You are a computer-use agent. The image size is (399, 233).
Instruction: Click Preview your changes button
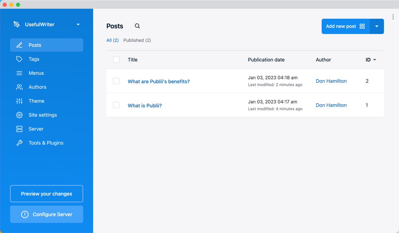point(47,194)
